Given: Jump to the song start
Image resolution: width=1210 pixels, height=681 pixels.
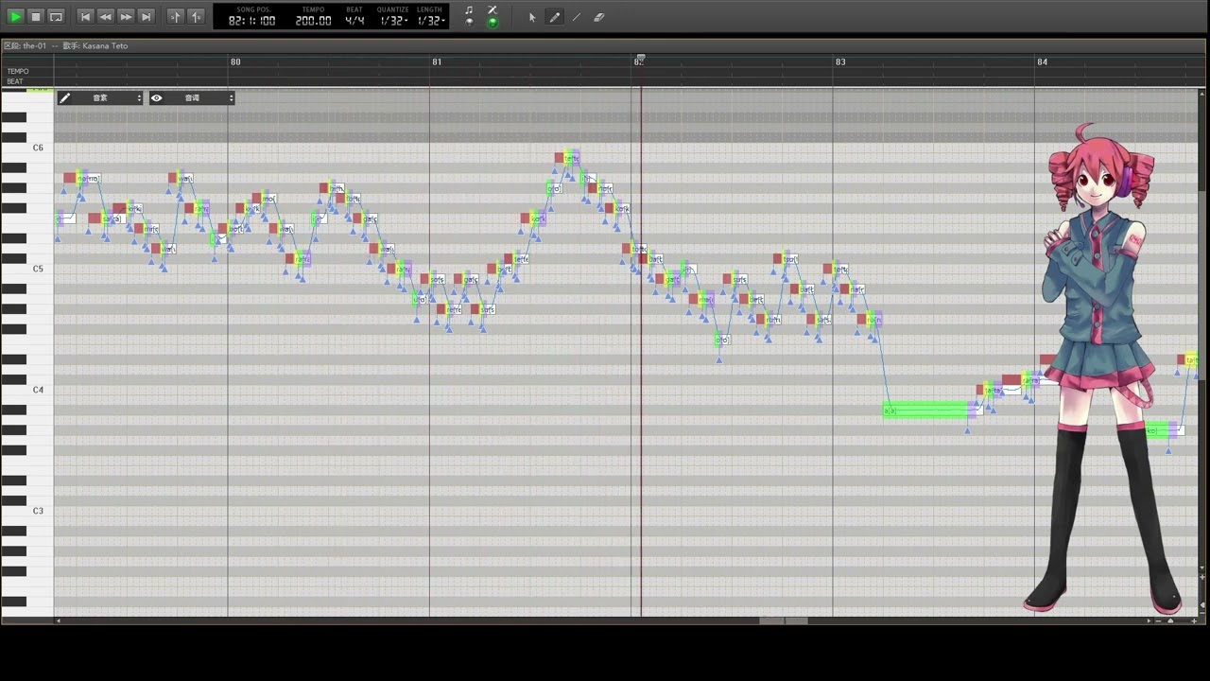Looking at the screenshot, I should (x=85, y=16).
